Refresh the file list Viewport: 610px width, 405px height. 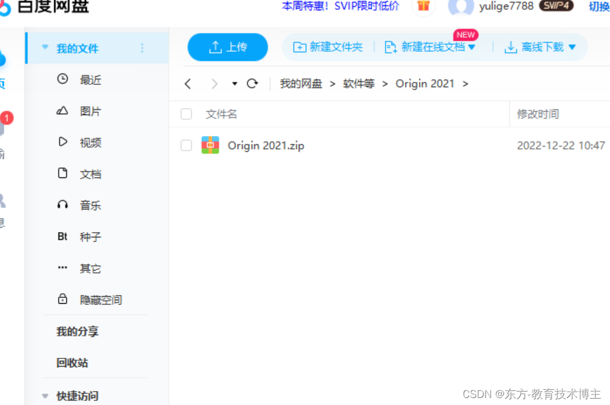point(252,83)
